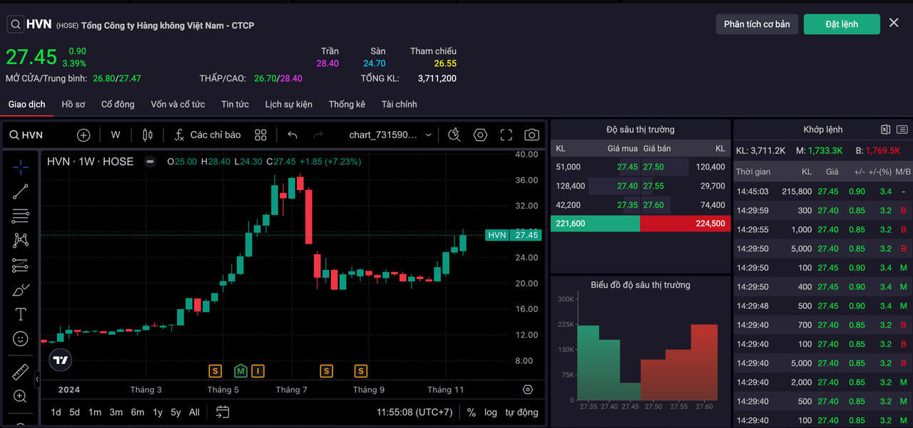
Task: Enable the auto scale (tự động) option
Action: pos(521,412)
